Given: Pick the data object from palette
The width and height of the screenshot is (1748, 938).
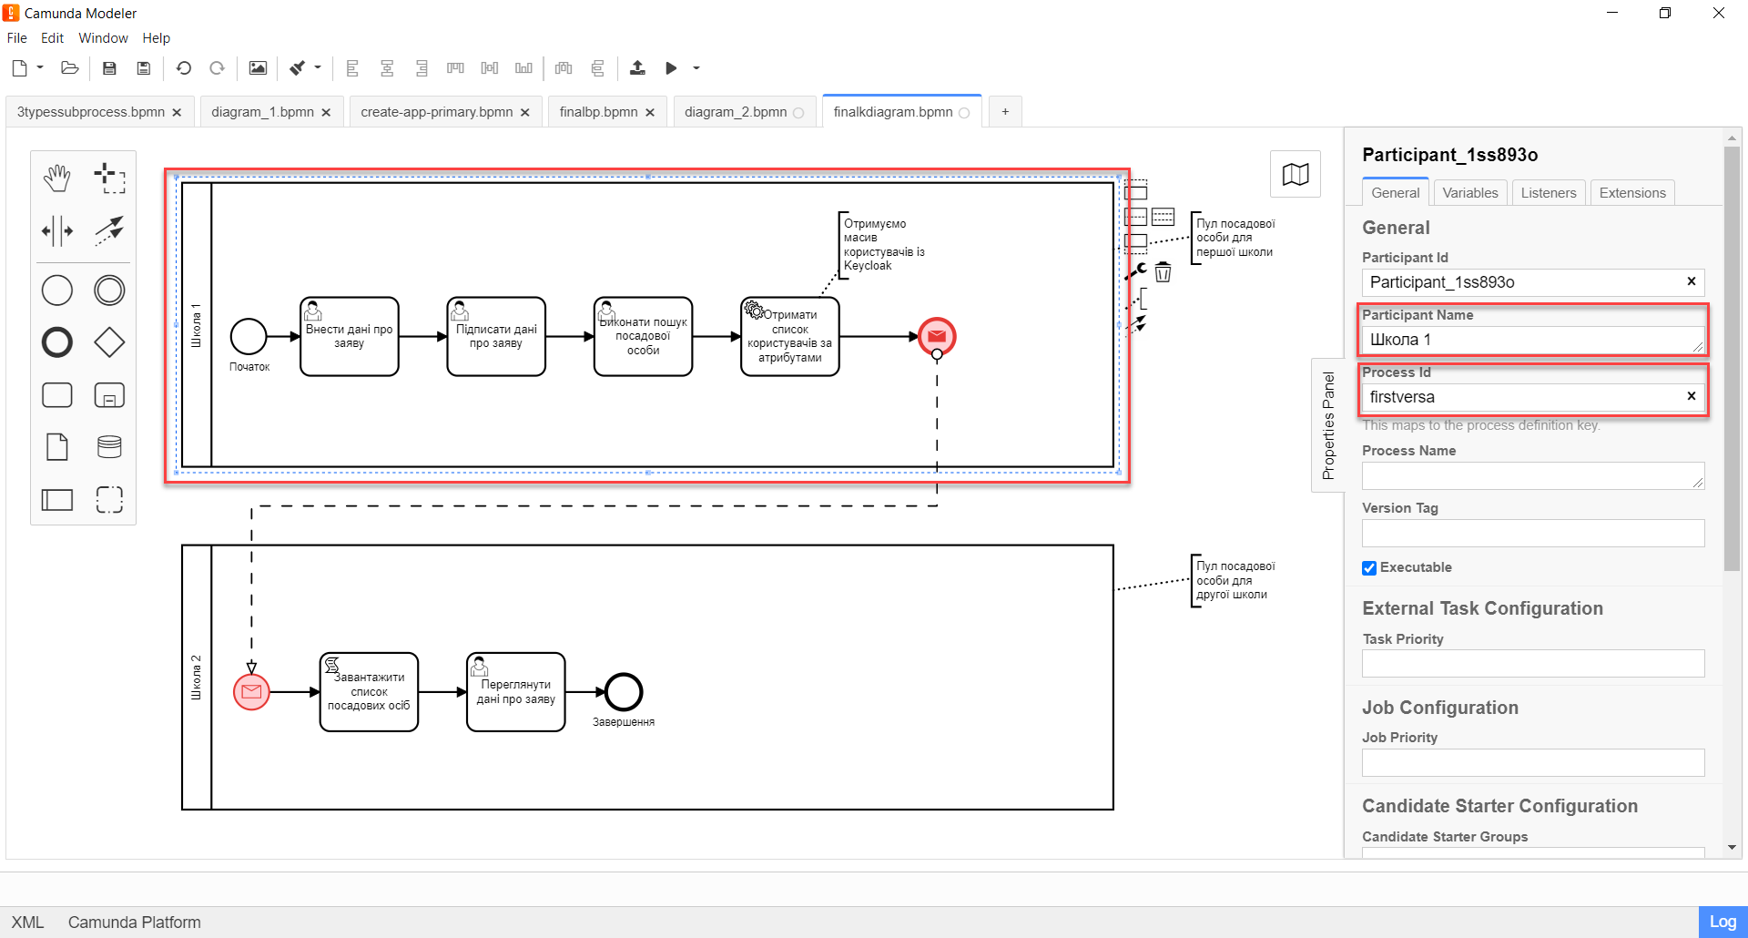Looking at the screenshot, I should pyautogui.click(x=57, y=447).
